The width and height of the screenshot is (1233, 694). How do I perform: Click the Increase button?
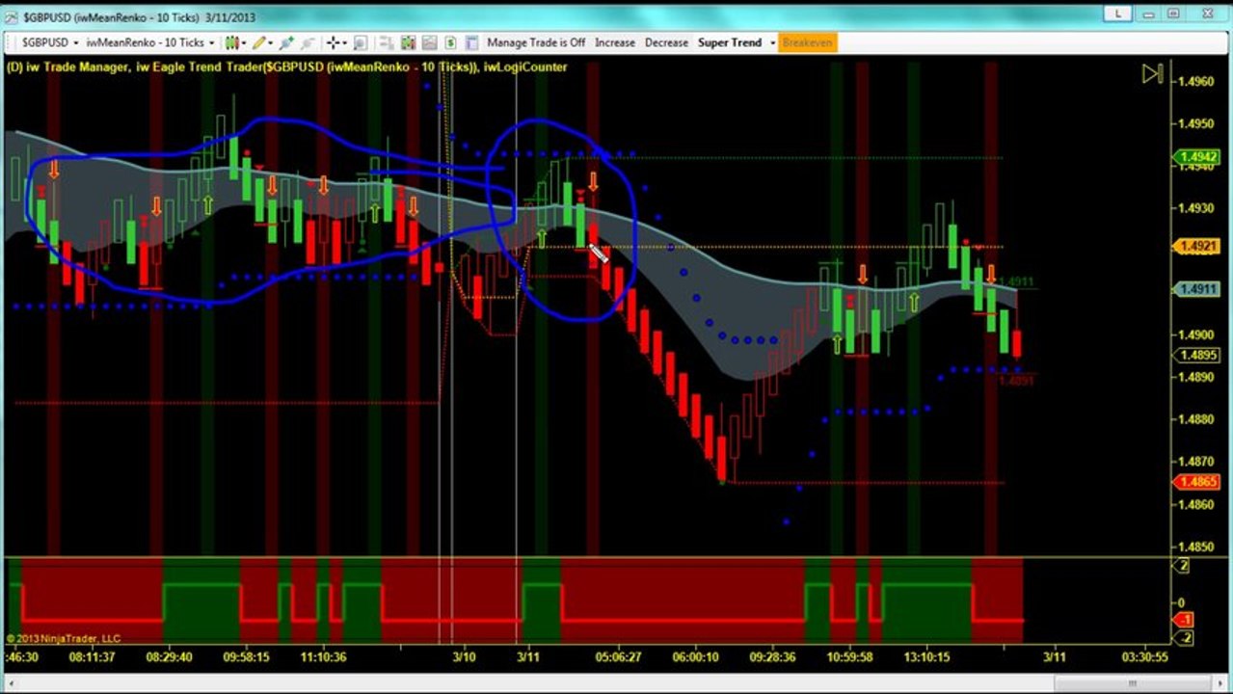615,42
